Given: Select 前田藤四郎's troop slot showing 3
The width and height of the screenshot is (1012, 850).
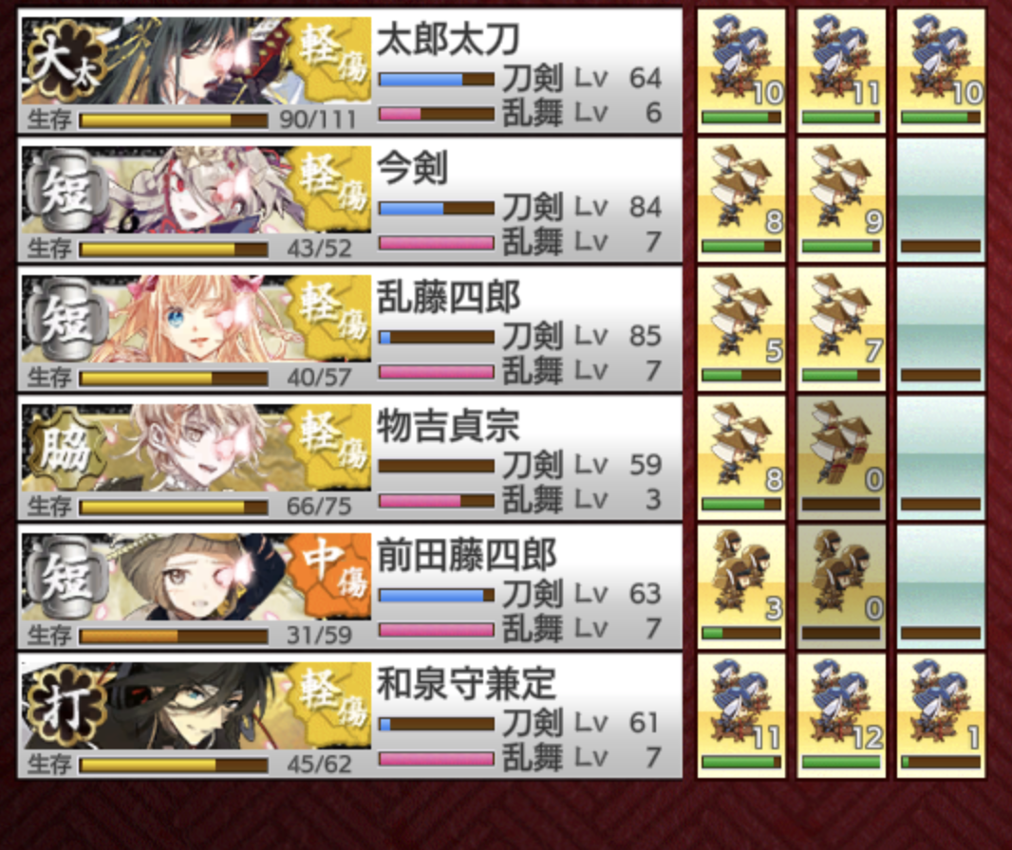Looking at the screenshot, I should [x=740, y=587].
